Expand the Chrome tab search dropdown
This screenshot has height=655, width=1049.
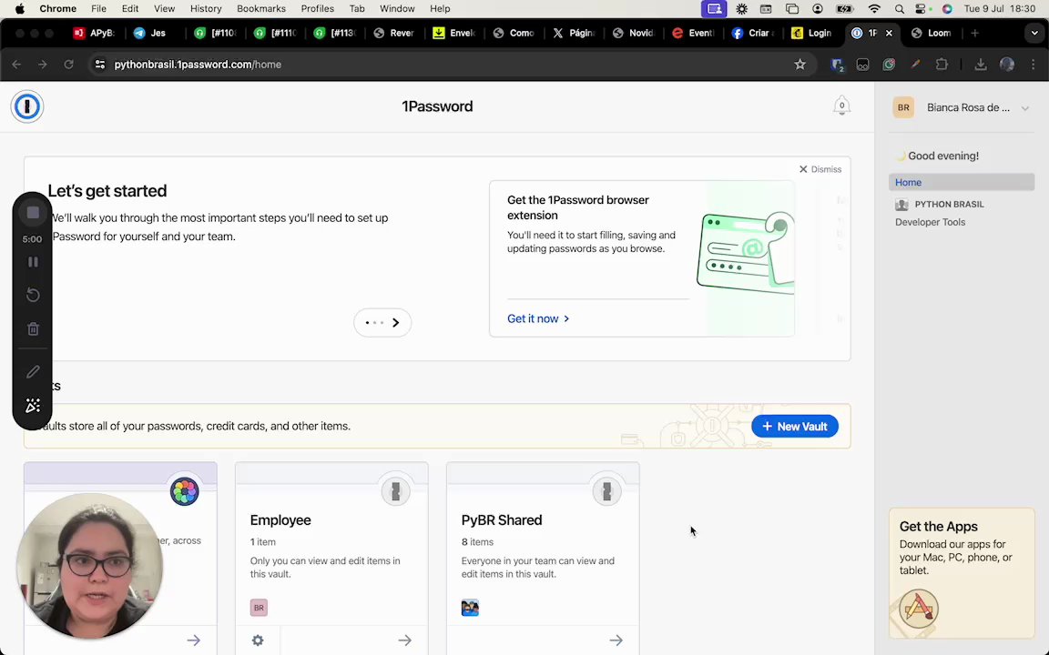click(1034, 33)
